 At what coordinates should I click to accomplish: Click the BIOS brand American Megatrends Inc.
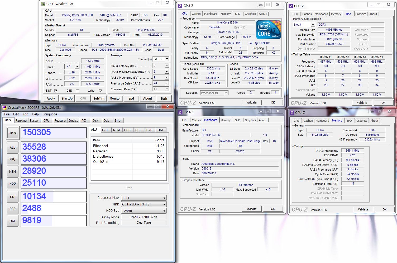coord(240,164)
